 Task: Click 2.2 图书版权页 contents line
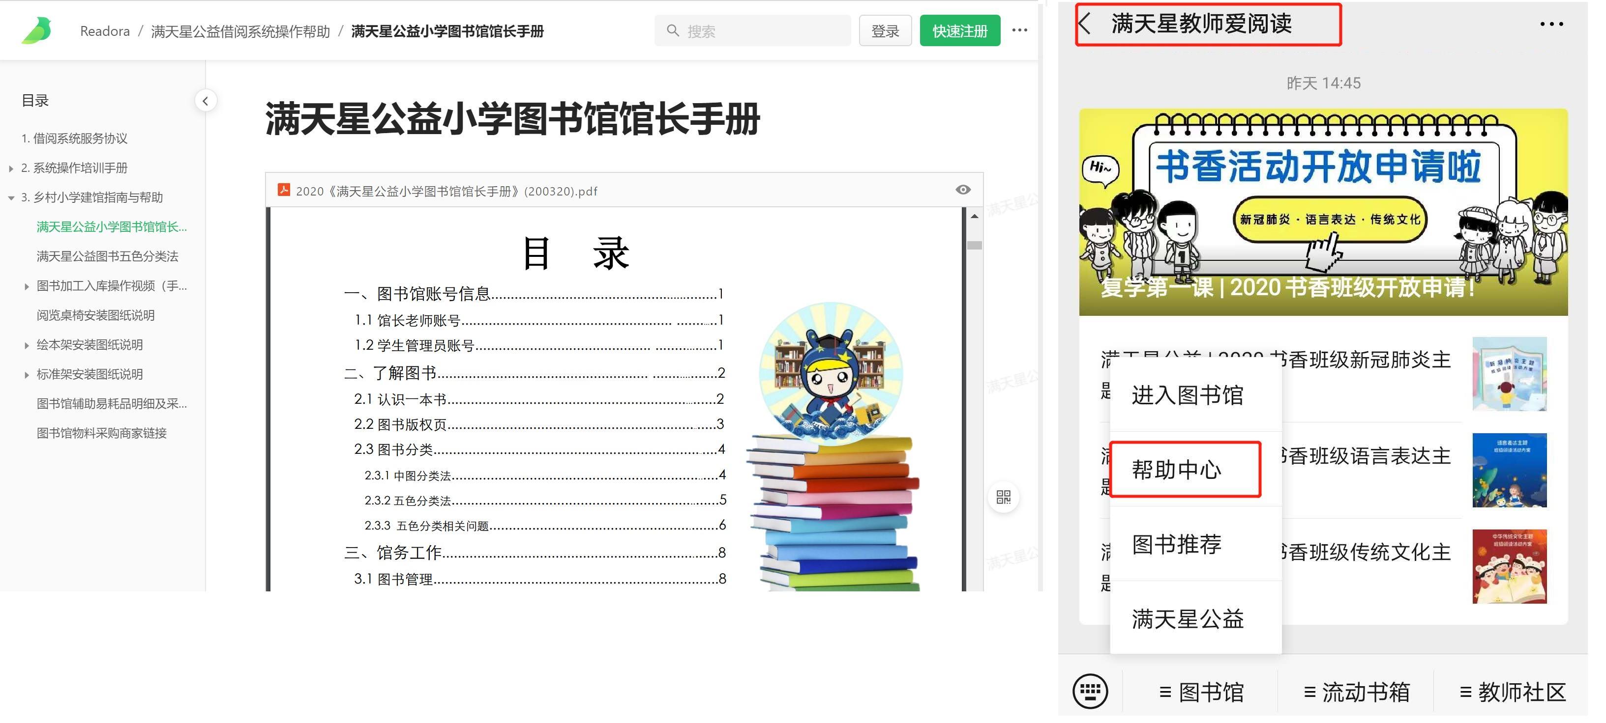[x=539, y=424]
